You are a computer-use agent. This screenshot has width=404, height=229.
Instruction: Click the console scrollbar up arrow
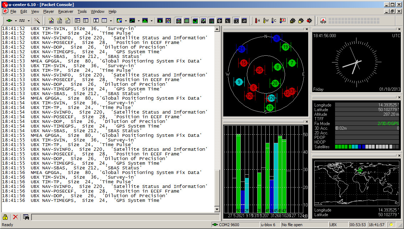point(217,29)
